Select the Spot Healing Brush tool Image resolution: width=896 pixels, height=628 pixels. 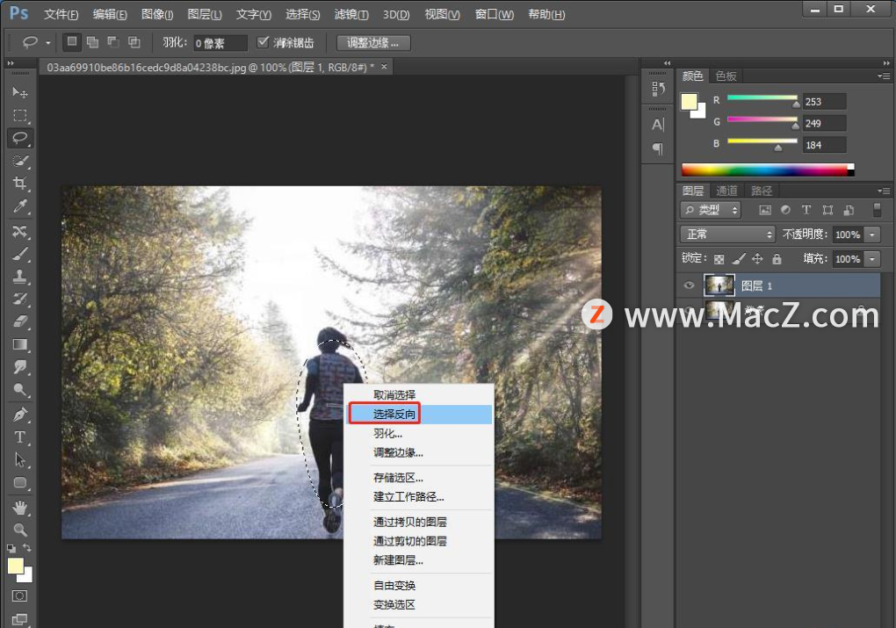(x=20, y=231)
